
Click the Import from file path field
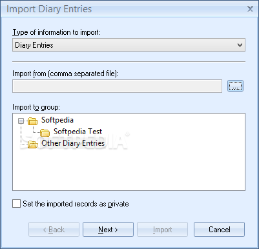tap(117, 86)
